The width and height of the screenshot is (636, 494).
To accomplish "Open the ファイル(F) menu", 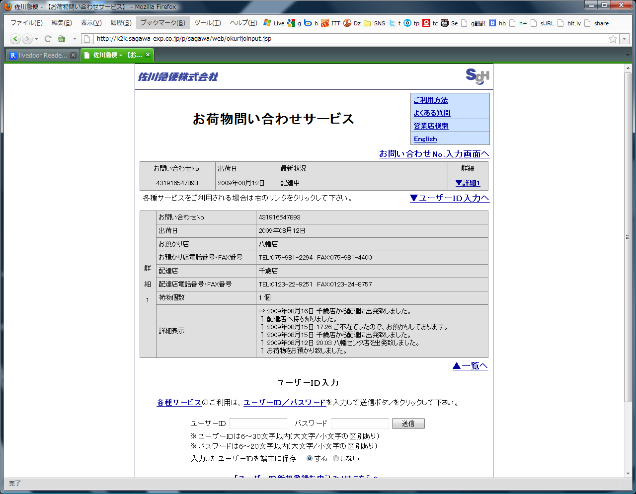I will tap(26, 23).
